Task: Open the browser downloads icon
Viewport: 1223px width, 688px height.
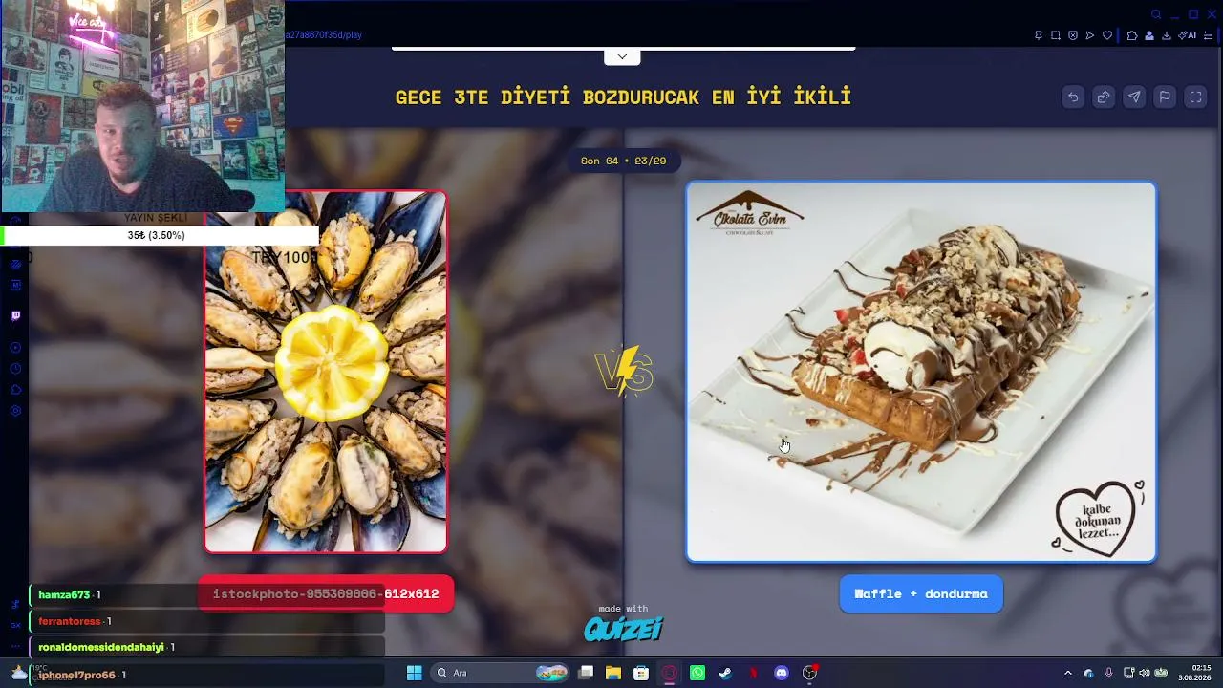Action: coord(1167,35)
